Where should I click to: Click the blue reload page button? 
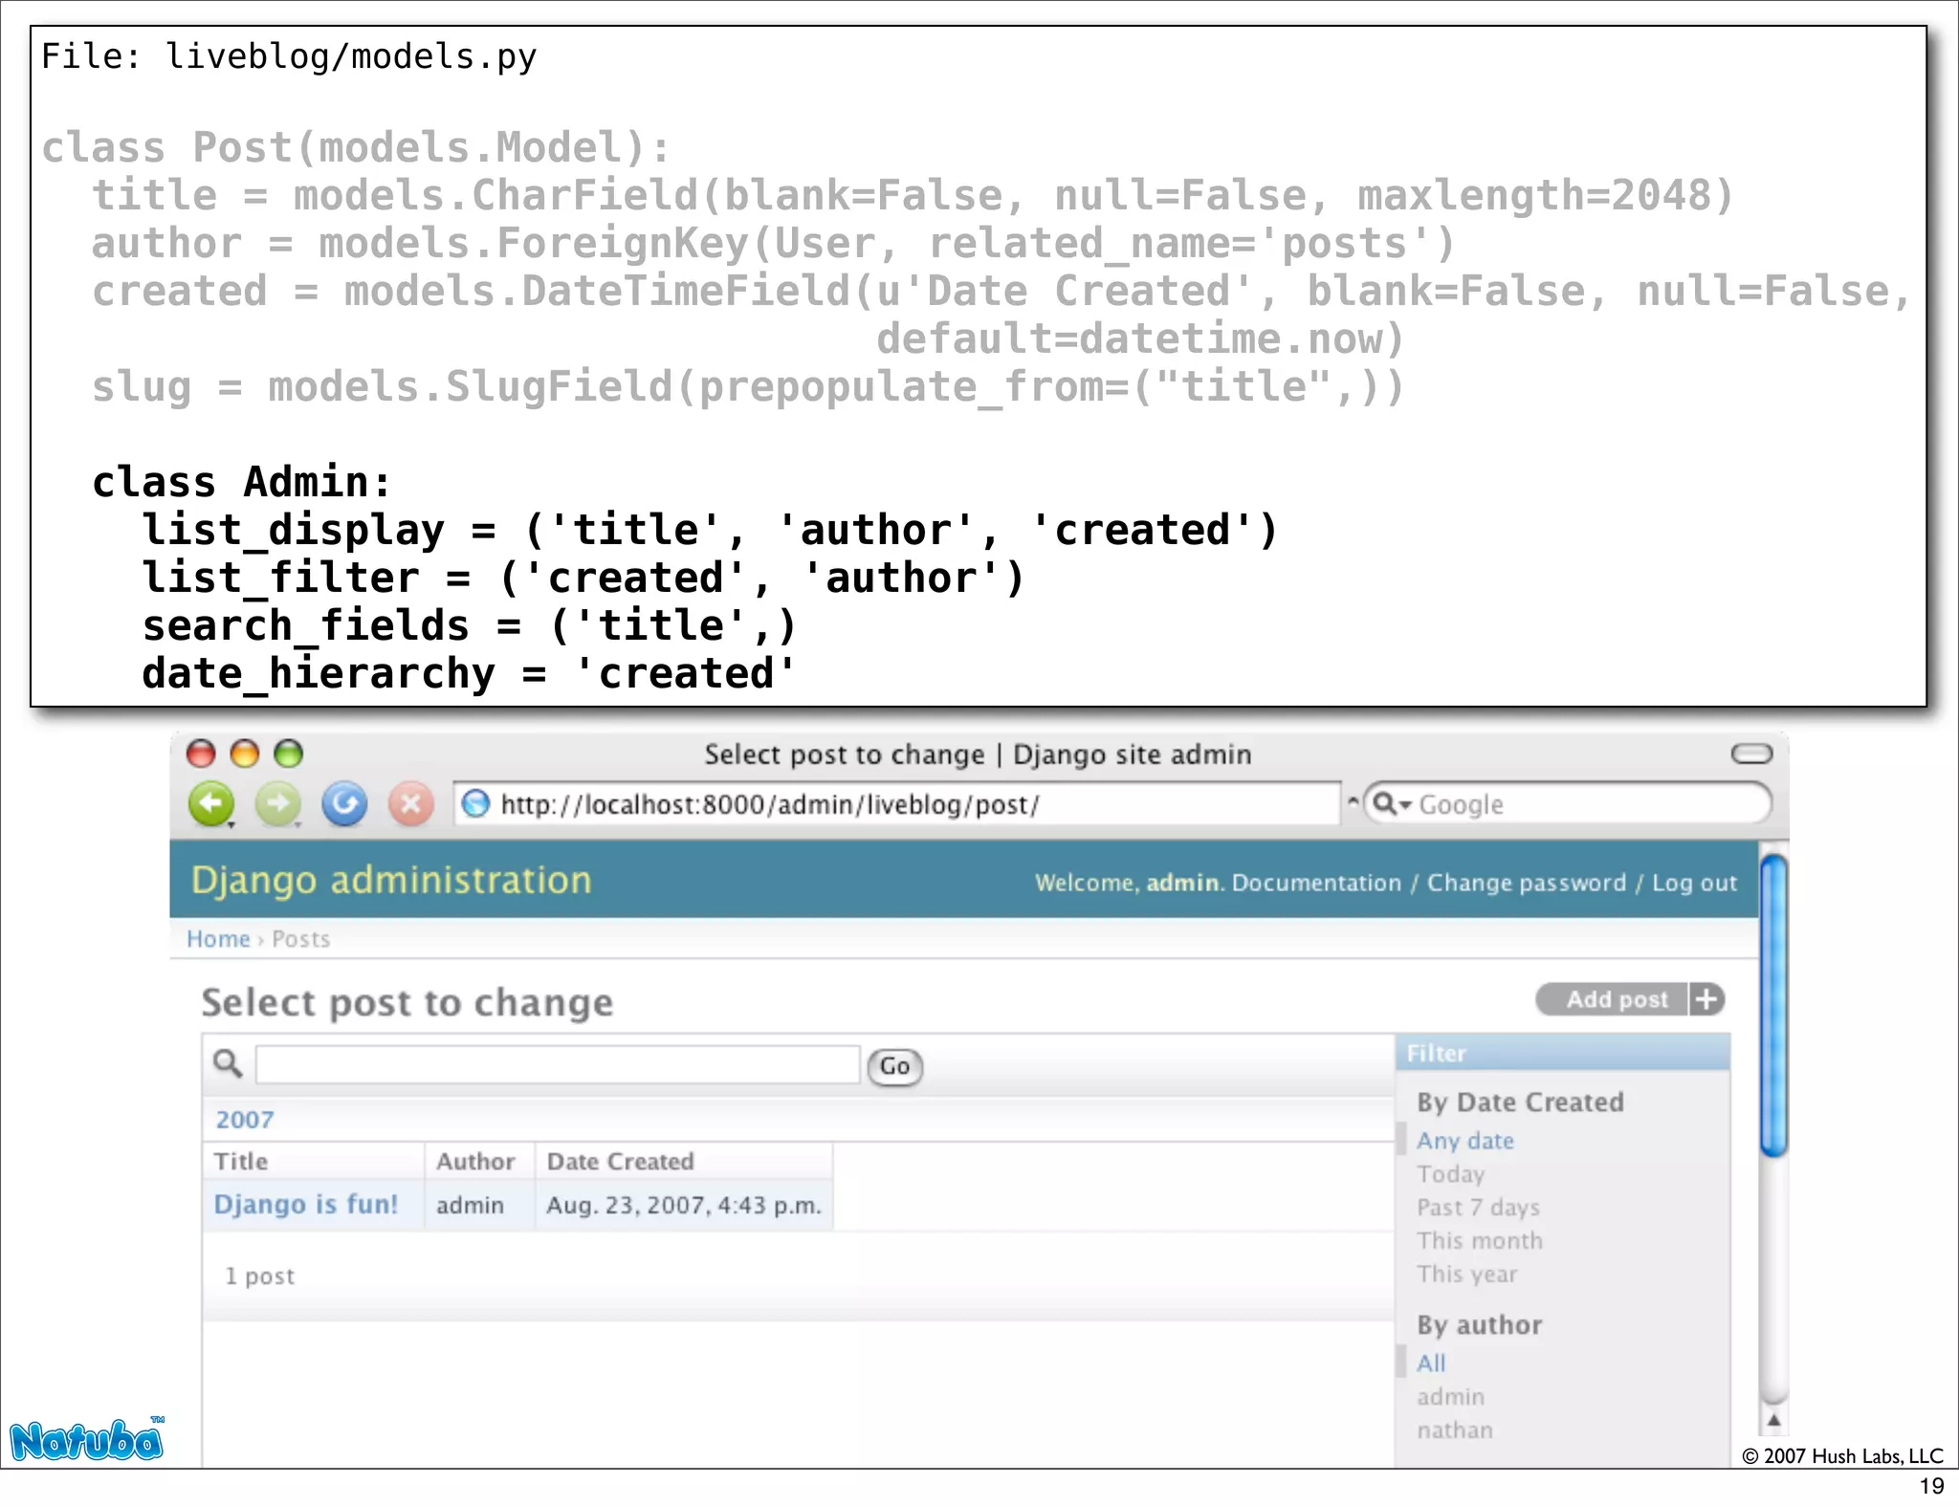(344, 803)
